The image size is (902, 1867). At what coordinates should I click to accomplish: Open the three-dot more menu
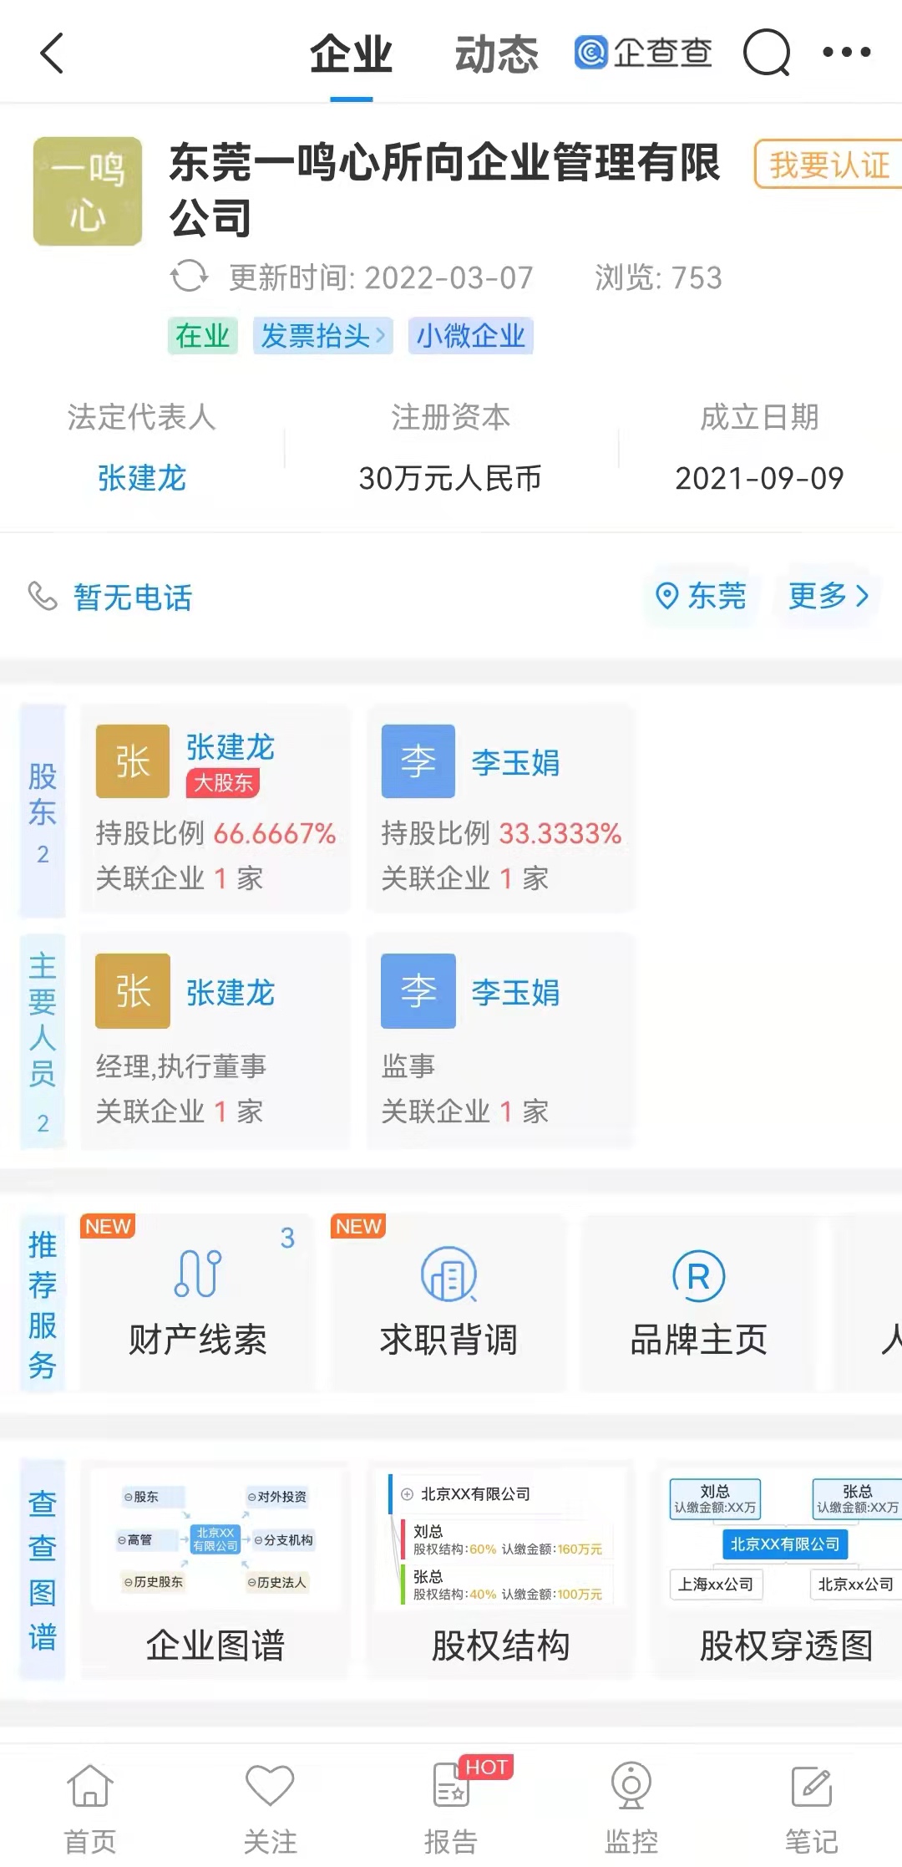click(846, 53)
